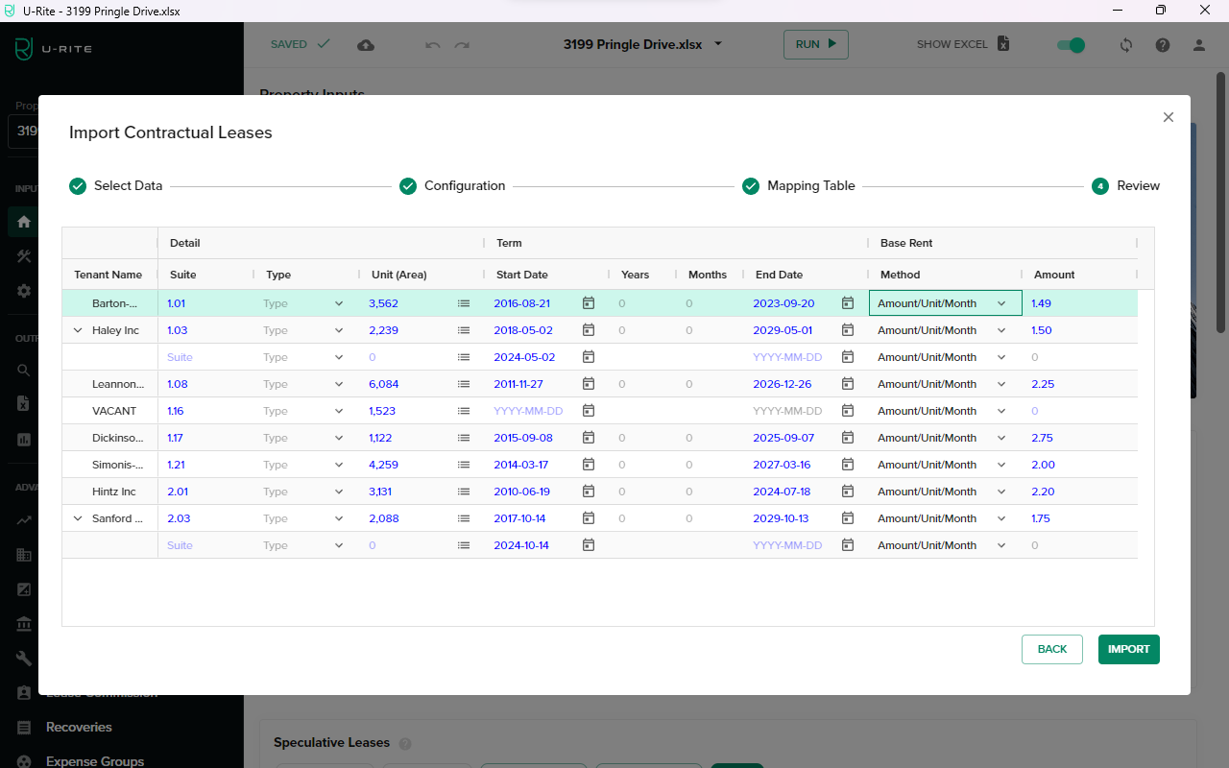Click the Undo arrow icon
Image resolution: width=1229 pixels, height=768 pixels.
coord(432,44)
